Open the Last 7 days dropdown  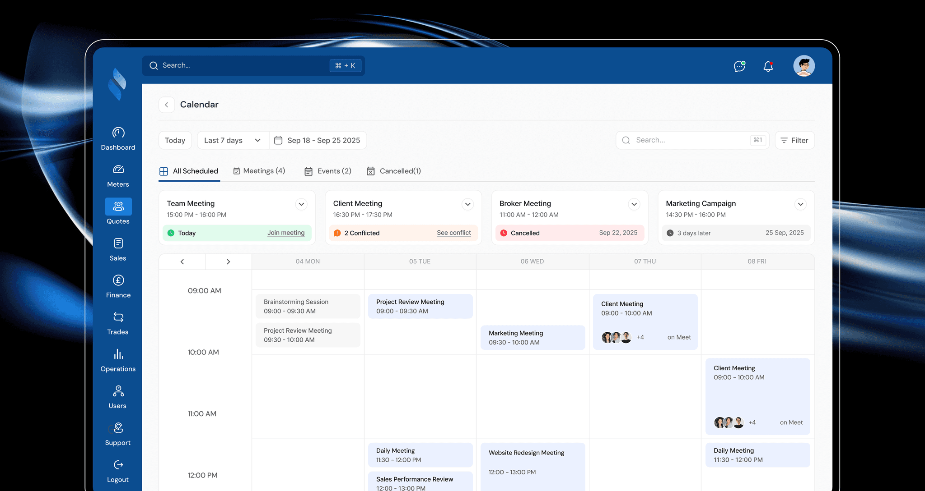click(x=233, y=140)
